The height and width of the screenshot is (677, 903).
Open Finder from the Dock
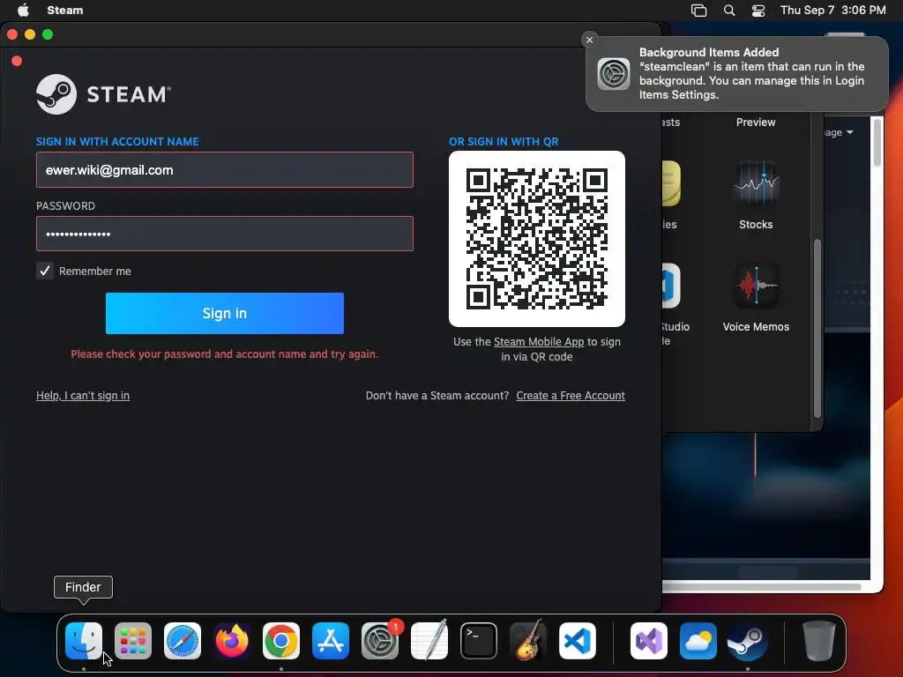coord(84,641)
